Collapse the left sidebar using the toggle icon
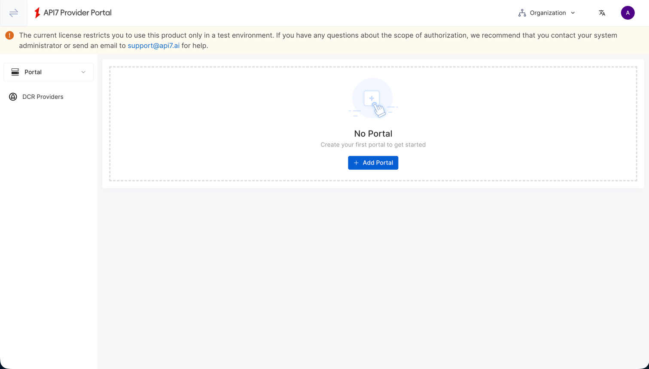This screenshot has height=369, width=649. point(13,13)
